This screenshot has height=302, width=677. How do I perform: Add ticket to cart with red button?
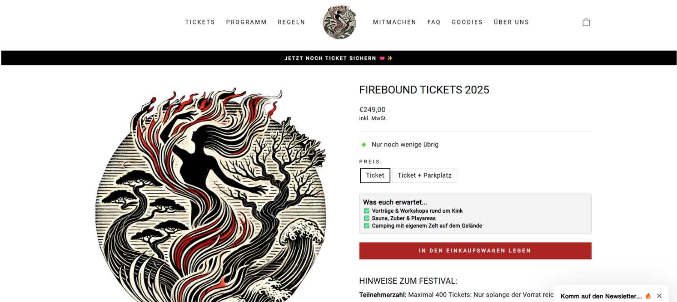coord(475,251)
